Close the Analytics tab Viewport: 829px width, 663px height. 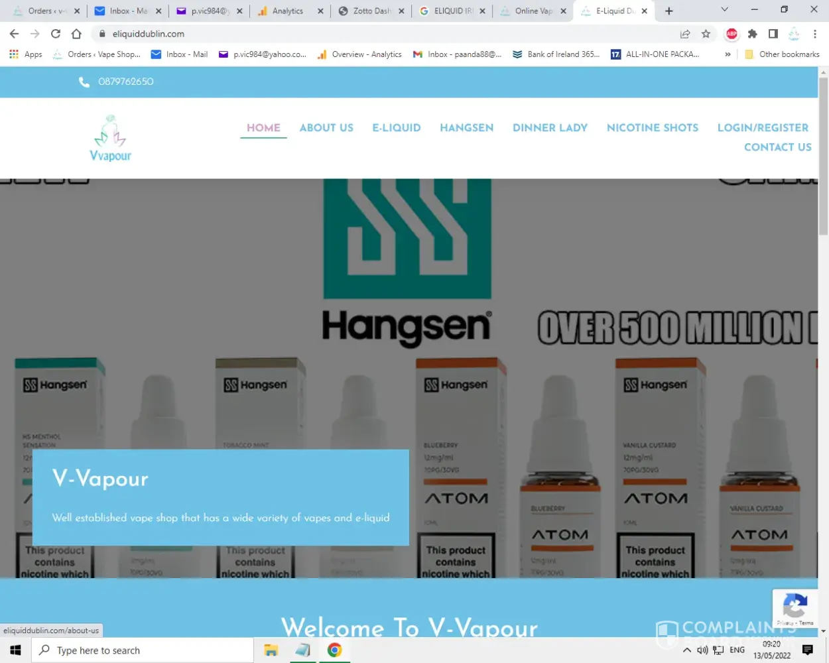320,11
